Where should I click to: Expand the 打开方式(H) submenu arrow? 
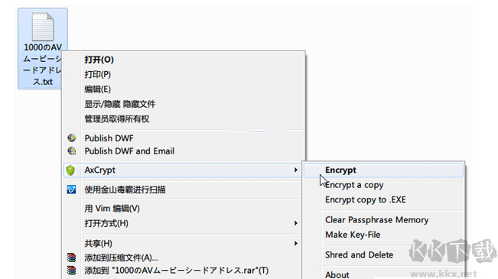click(x=296, y=223)
